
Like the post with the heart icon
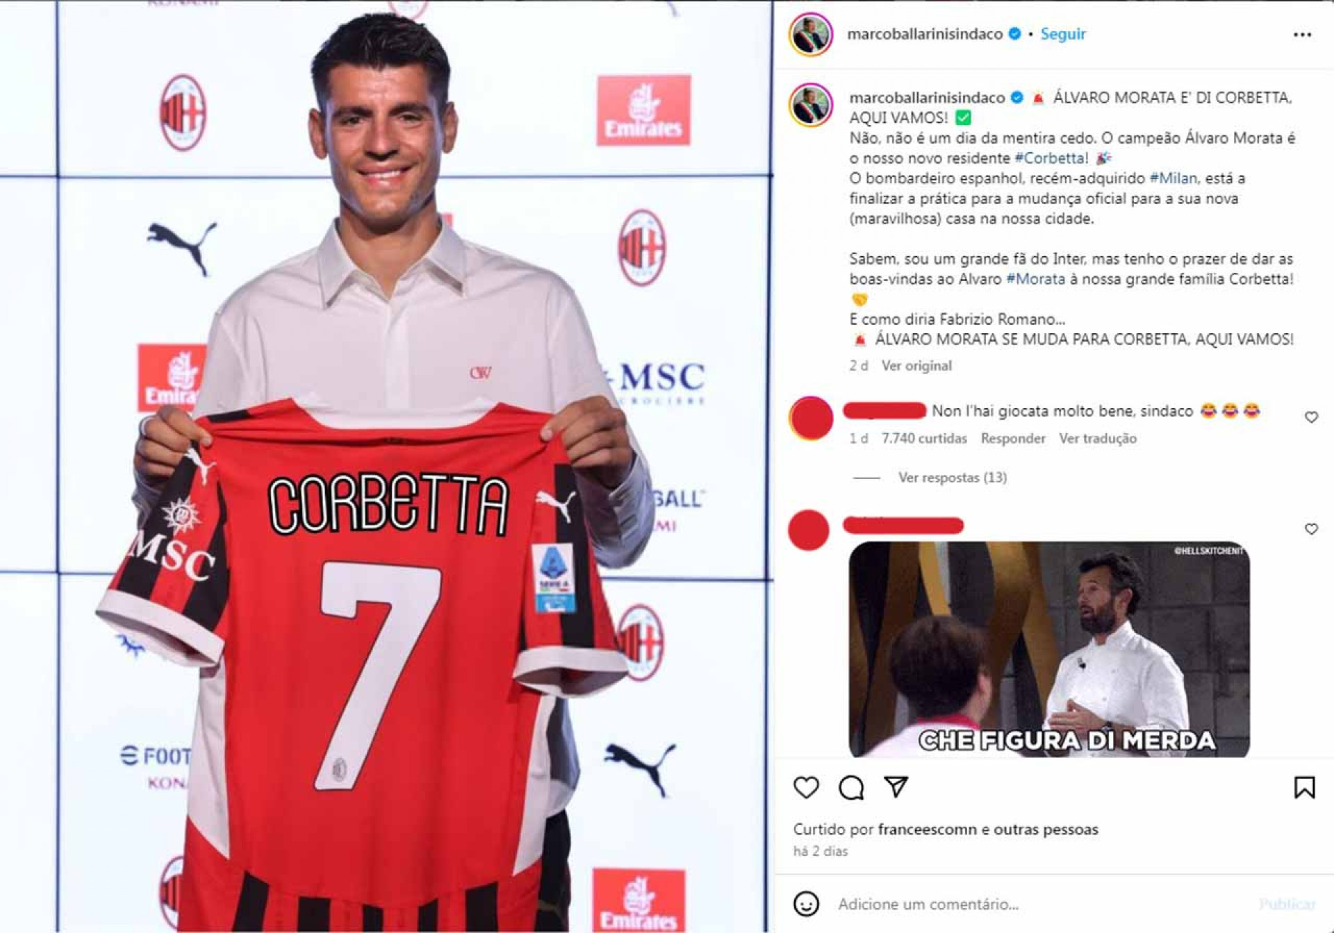(x=806, y=787)
